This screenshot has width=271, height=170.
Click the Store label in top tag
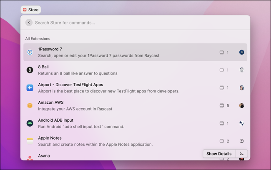coord(33,10)
